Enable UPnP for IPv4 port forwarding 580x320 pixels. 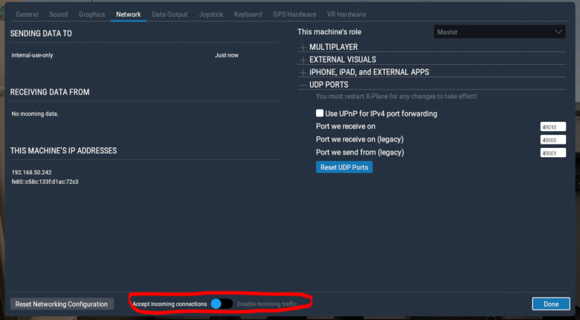click(320, 114)
